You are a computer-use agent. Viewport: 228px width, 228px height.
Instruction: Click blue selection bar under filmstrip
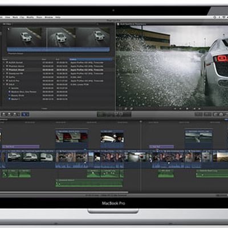pyautogui.click(x=58, y=50)
